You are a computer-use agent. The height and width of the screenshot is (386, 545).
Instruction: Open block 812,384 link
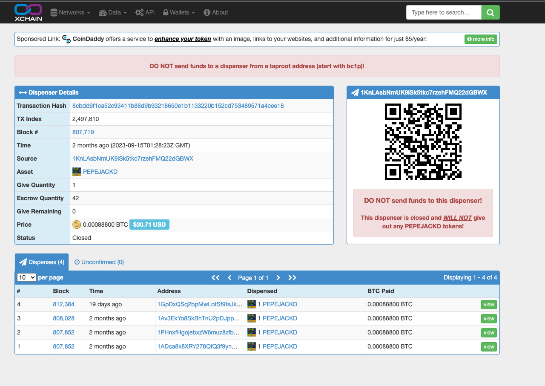tap(64, 304)
